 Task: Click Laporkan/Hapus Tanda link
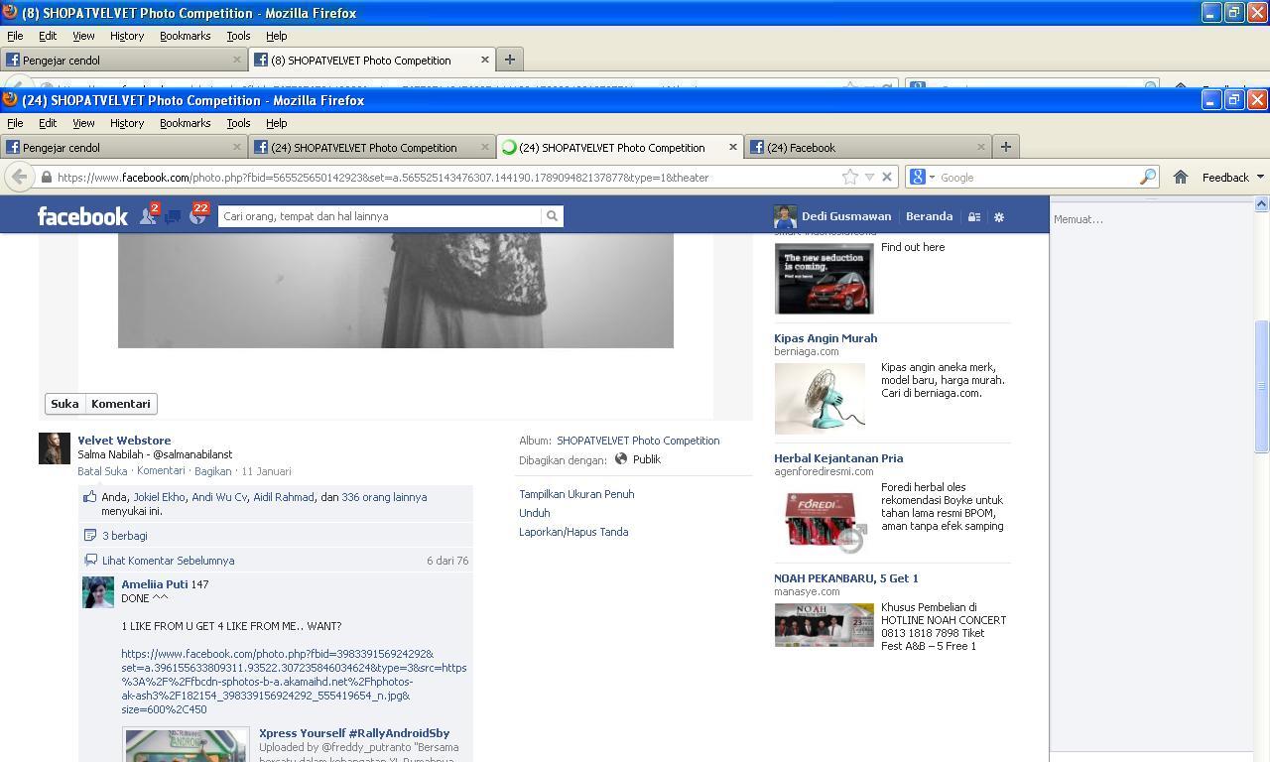tap(573, 532)
